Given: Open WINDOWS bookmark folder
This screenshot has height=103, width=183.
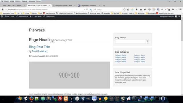Looking at the screenshot, I should pos(140,13).
